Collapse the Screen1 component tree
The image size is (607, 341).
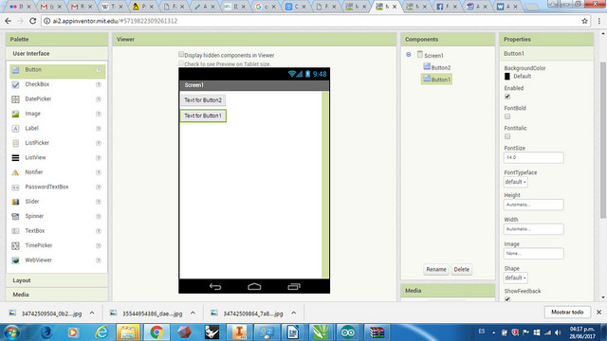coord(409,55)
